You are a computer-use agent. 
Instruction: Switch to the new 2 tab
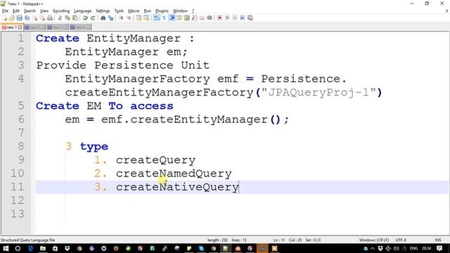pos(34,27)
